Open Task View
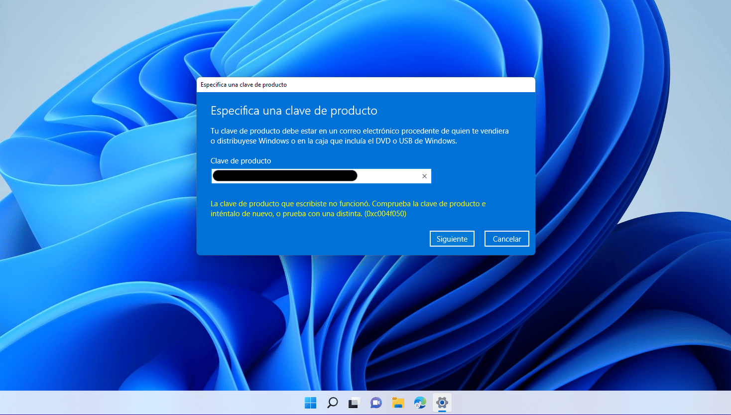The width and height of the screenshot is (731, 415). [x=353, y=403]
